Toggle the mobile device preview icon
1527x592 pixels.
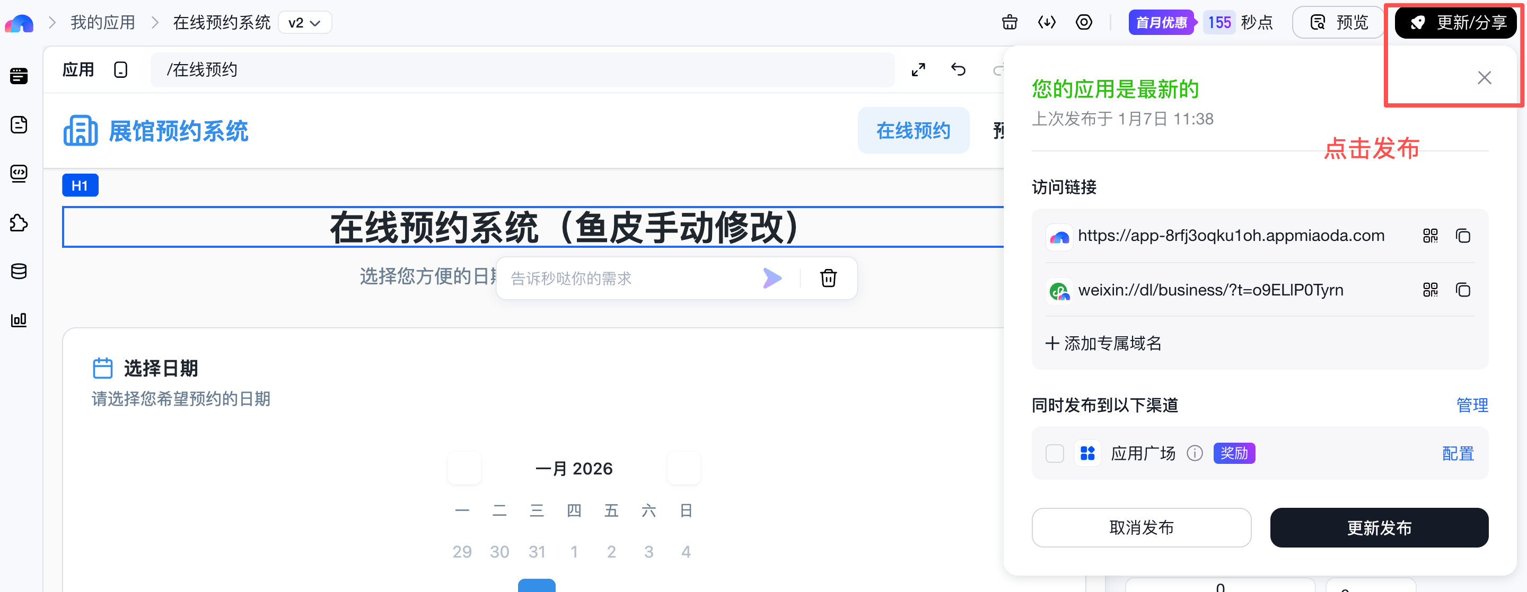click(120, 70)
